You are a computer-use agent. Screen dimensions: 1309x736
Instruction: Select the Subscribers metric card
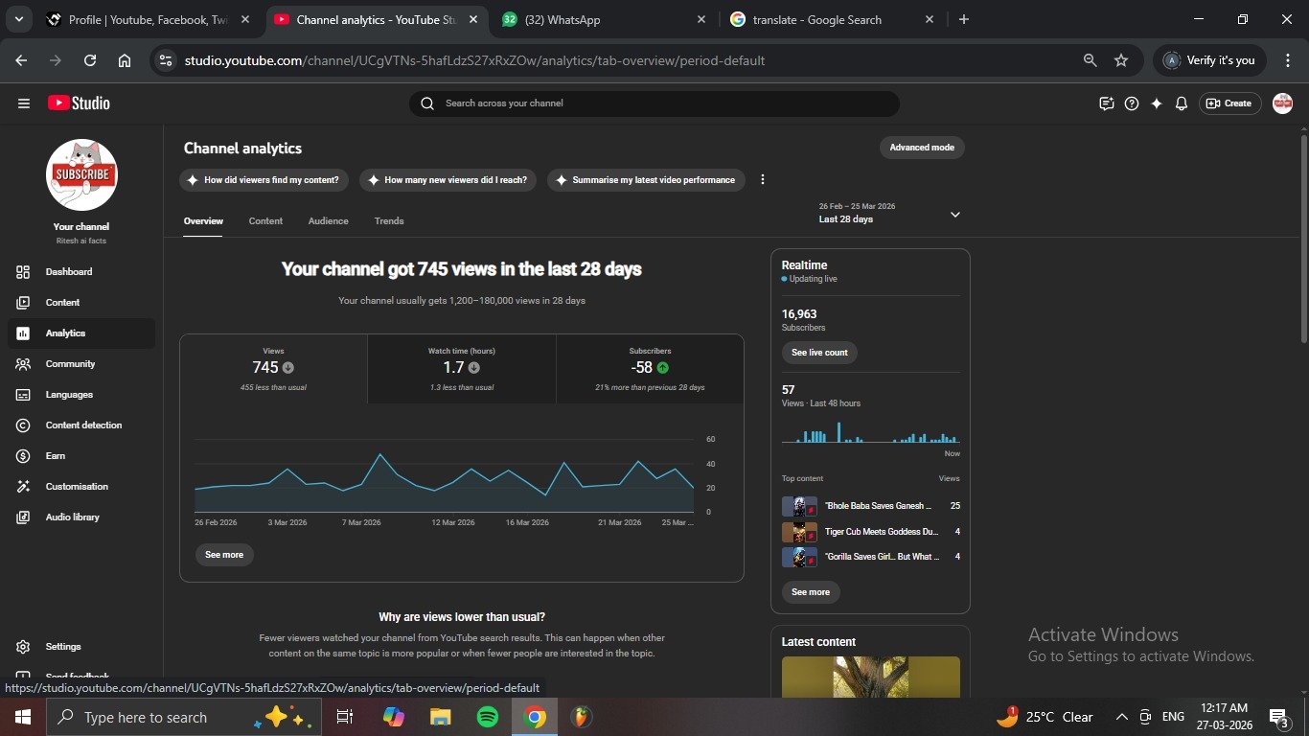pos(650,369)
